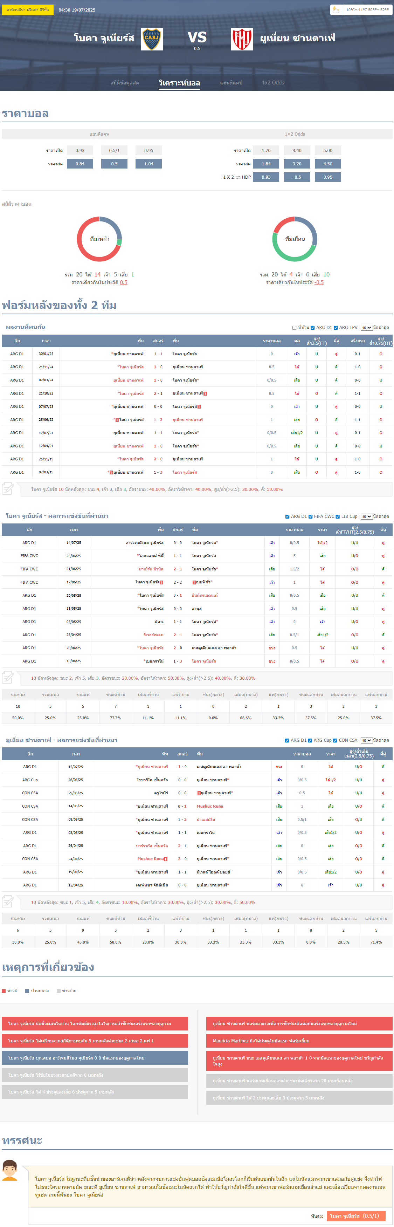Click the ริเวอร์เพลท team name
The width and height of the screenshot is (394, 1227).
[153, 635]
